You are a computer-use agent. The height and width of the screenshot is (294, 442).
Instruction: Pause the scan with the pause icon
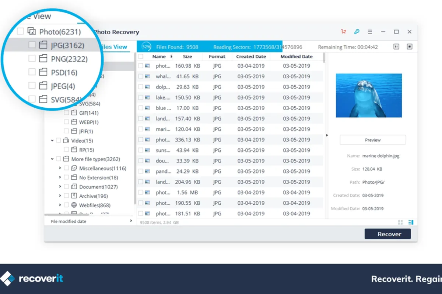tap(396, 47)
